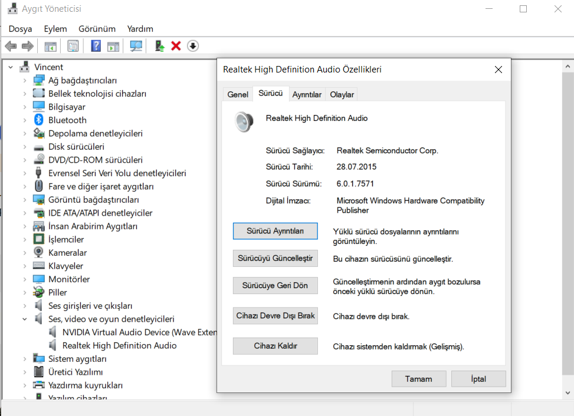Click the red X Uninstall device icon
Viewport: 574px width, 416px height.
pos(176,46)
